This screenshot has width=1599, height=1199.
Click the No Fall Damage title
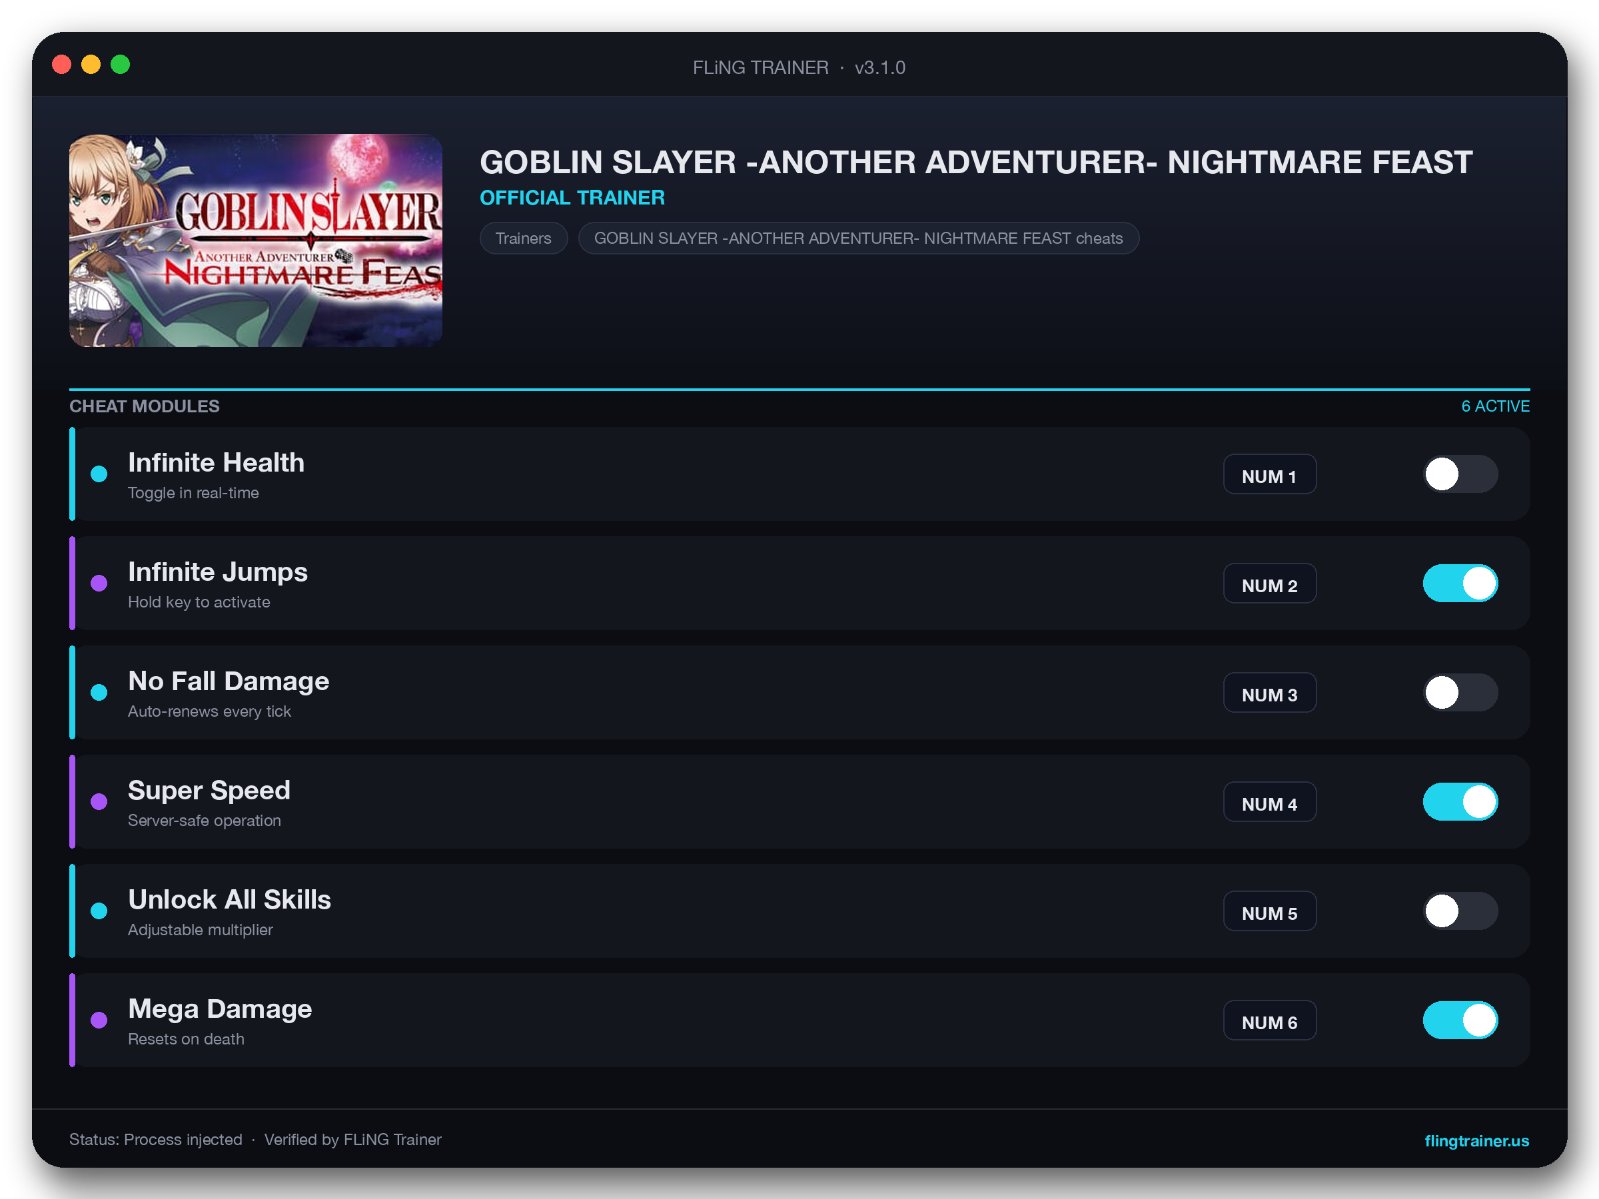[x=229, y=681]
